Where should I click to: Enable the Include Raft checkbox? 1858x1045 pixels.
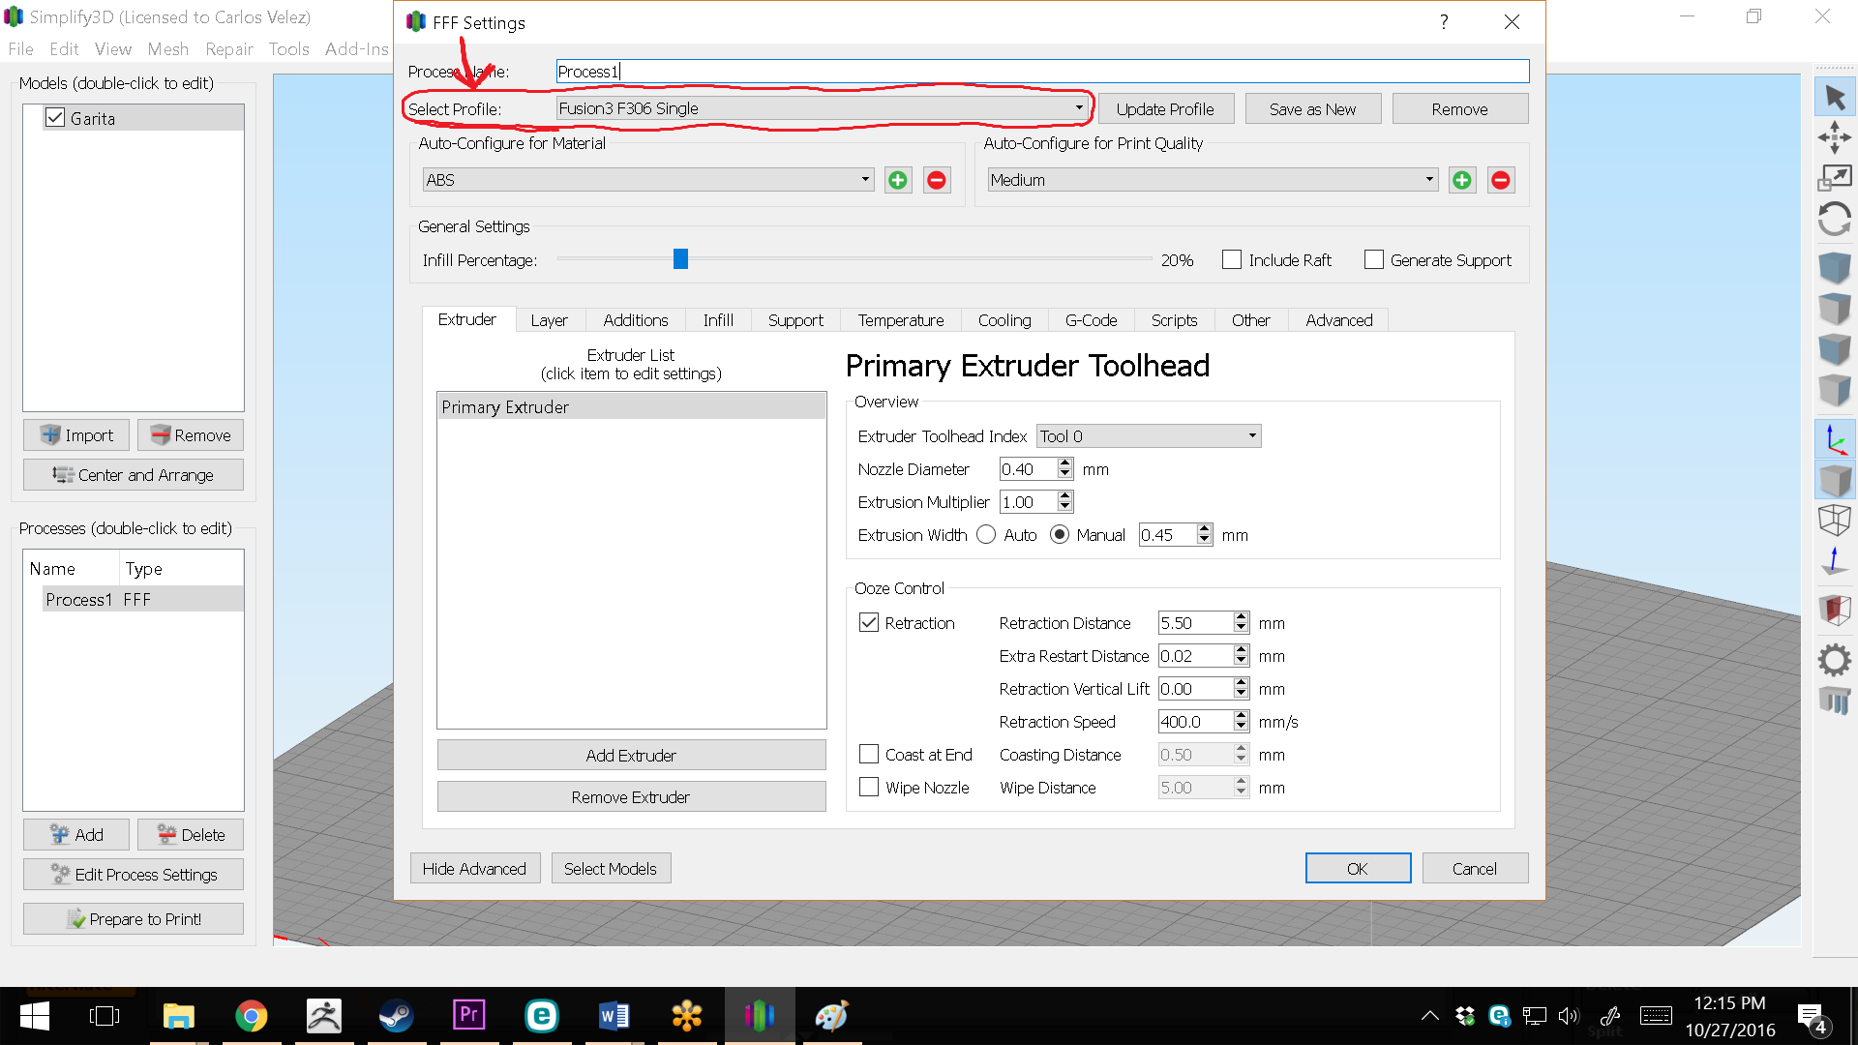coord(1232,260)
